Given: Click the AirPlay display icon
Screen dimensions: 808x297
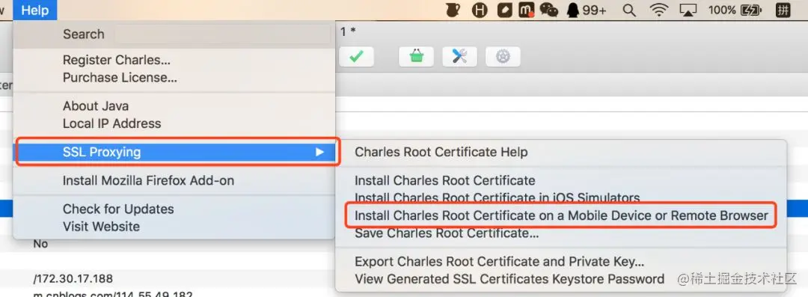Looking at the screenshot, I should coord(688,10).
